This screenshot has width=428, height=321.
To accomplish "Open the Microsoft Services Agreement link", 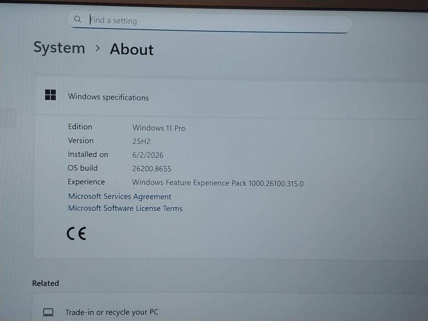I will [x=119, y=197].
